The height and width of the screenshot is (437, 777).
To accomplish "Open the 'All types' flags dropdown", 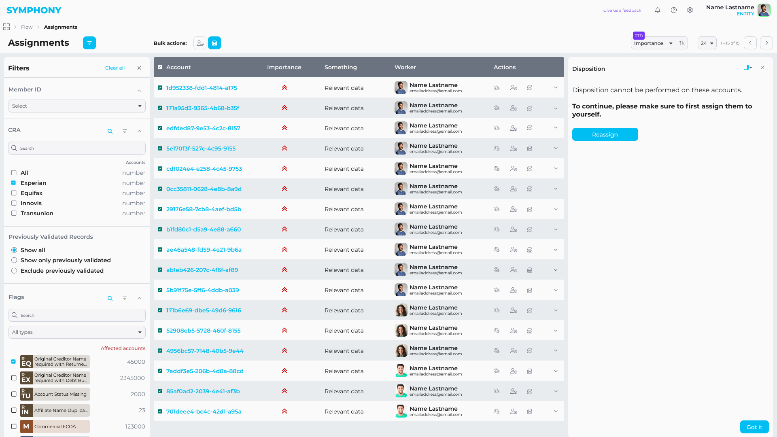I will click(x=77, y=332).
